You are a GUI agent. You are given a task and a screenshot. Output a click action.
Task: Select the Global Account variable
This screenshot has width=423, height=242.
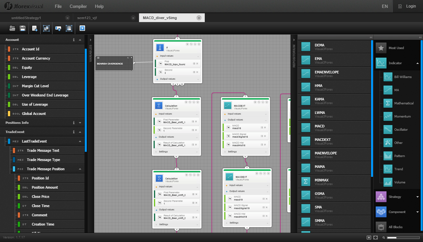45,114
